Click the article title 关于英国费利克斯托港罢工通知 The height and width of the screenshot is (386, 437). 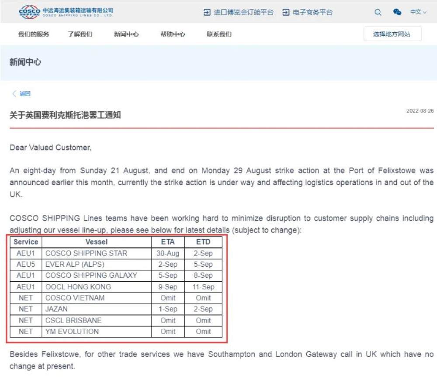coord(65,115)
